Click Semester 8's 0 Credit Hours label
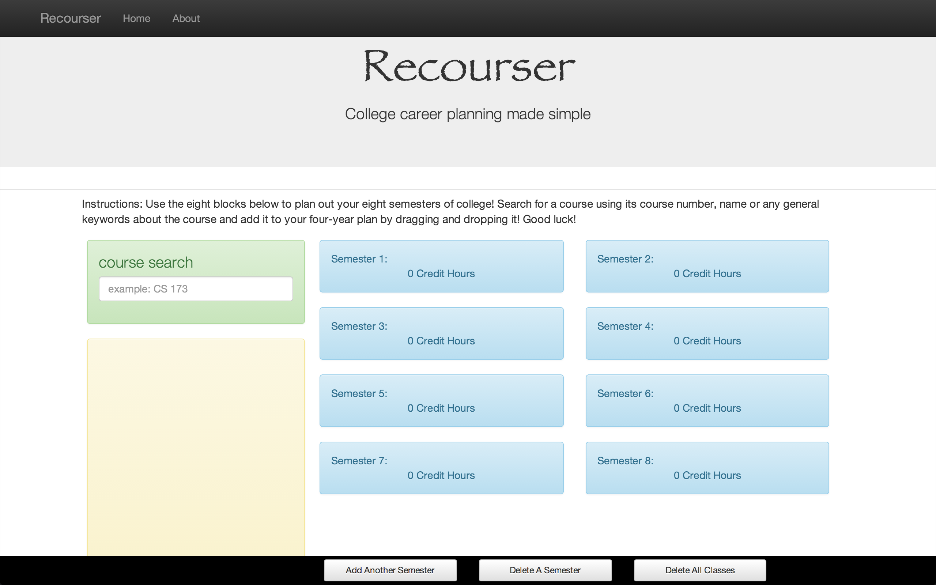Viewport: 936px width, 585px height. pyautogui.click(x=707, y=475)
